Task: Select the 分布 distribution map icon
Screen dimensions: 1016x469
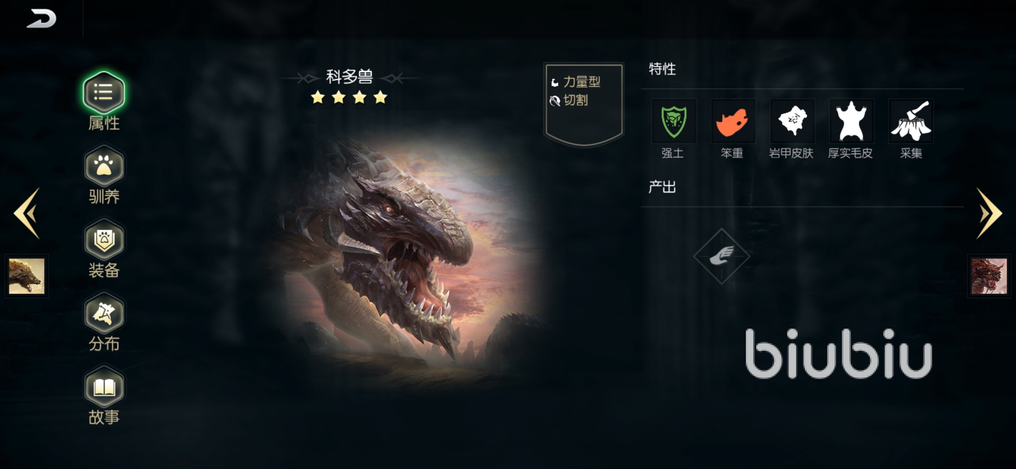Action: [x=104, y=313]
